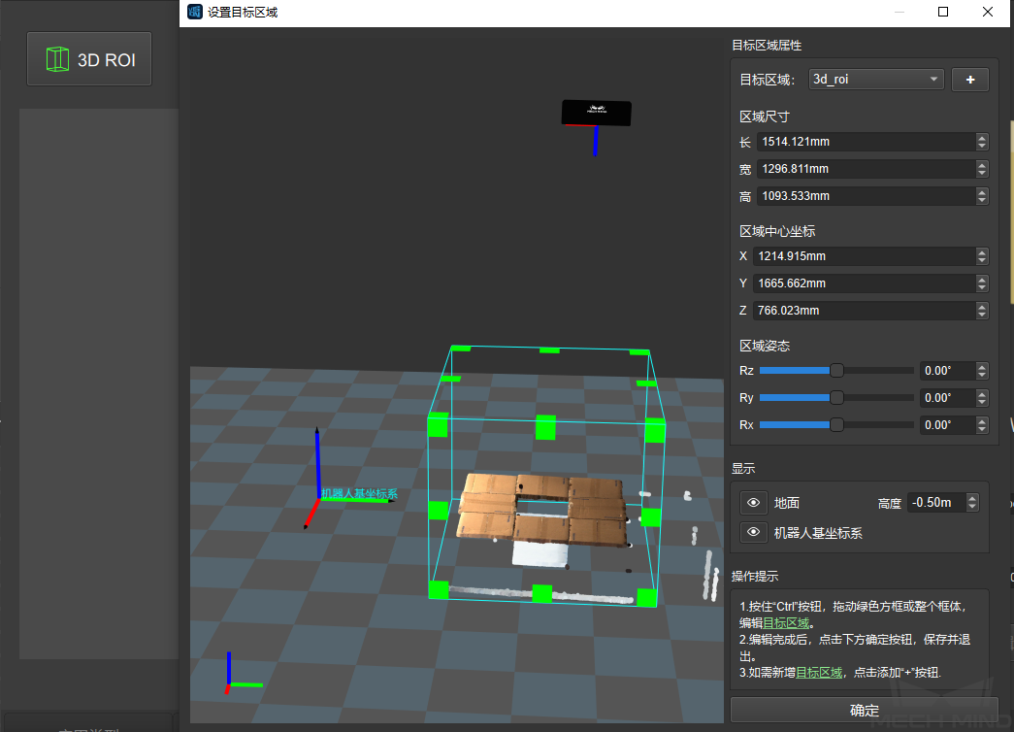The width and height of the screenshot is (1014, 732).
Task: Click the 确定 confirm button
Action: point(864,710)
